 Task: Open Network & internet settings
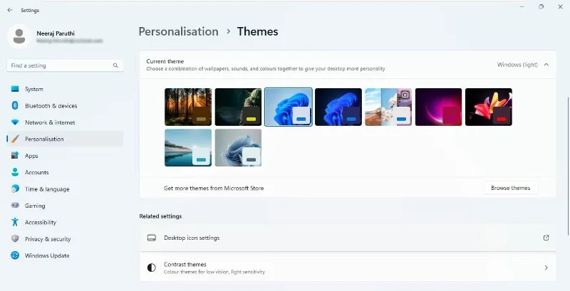(x=65, y=122)
